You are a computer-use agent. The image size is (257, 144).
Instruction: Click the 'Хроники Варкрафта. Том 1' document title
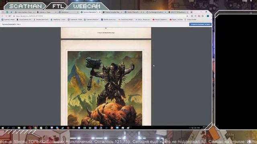coord(11,24)
